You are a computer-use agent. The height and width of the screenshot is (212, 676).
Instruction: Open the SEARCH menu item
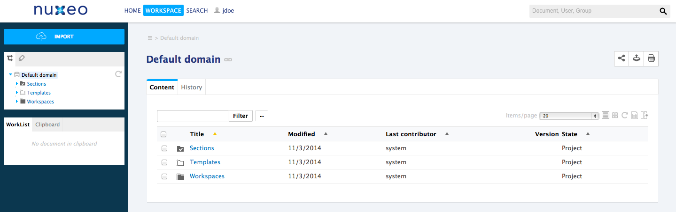[x=197, y=11]
